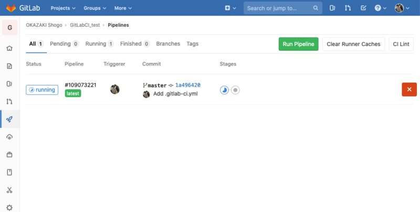Image resolution: width=420 pixels, height=212 pixels.
Task: Open pipeline #109073221
Action: pos(80,85)
